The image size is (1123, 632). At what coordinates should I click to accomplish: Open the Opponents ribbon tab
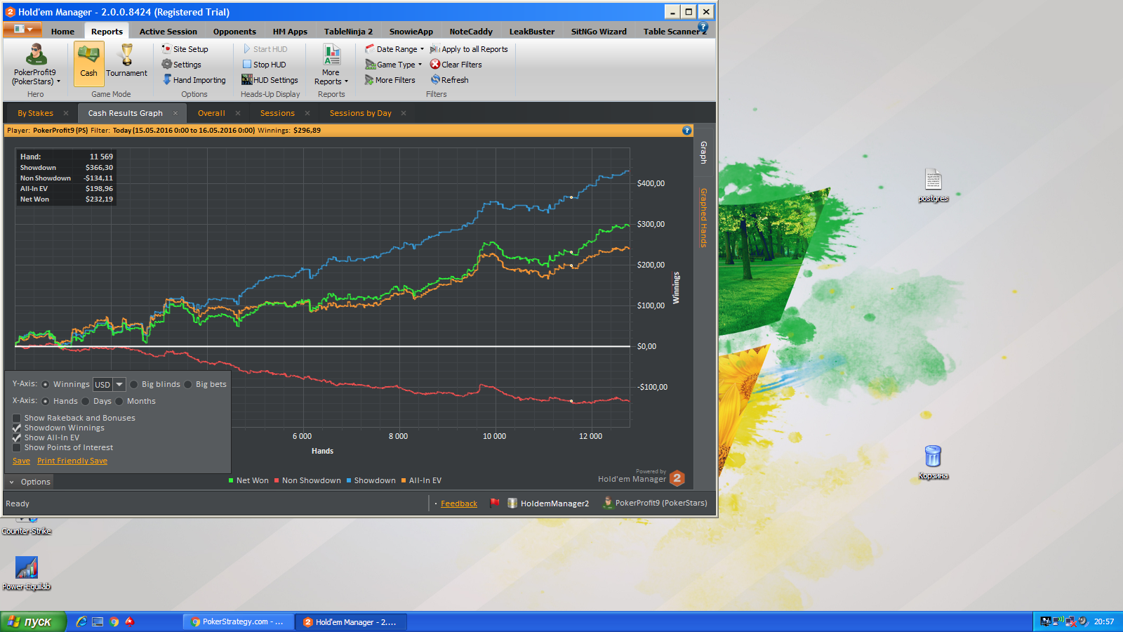[x=234, y=32]
